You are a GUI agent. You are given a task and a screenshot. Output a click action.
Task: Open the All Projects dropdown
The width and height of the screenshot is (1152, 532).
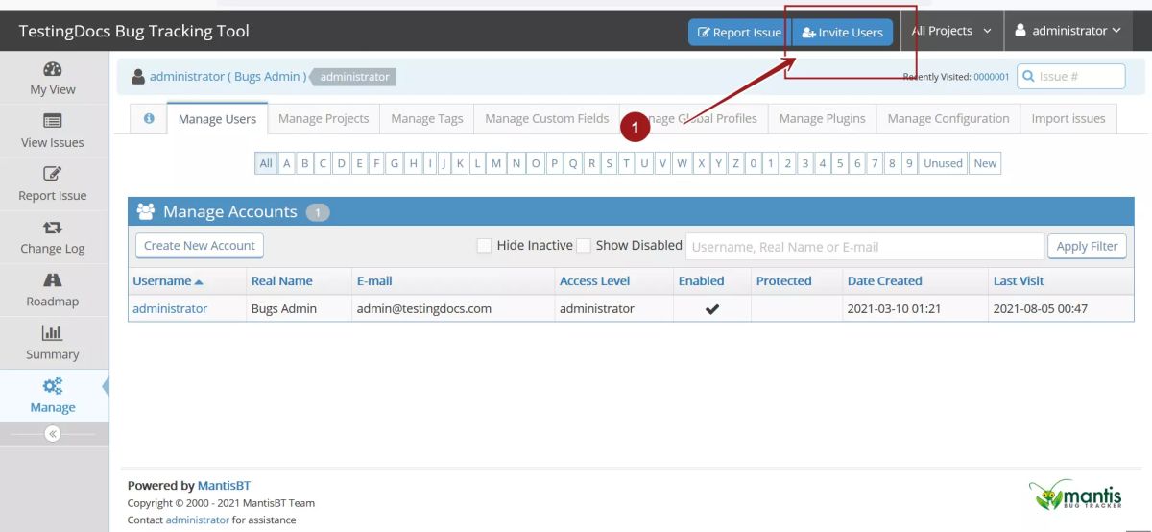pos(951,31)
